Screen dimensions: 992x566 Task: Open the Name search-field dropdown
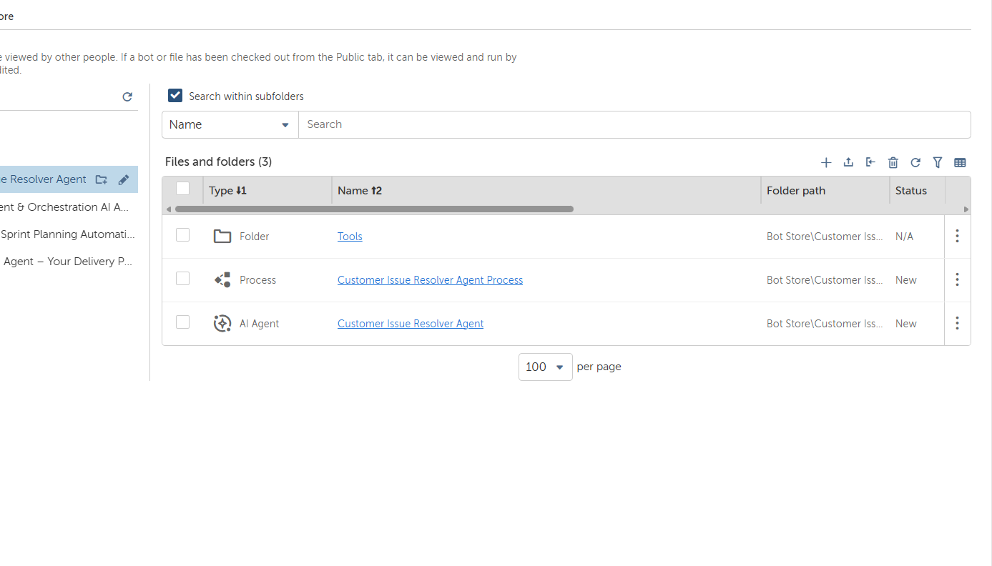coord(230,125)
